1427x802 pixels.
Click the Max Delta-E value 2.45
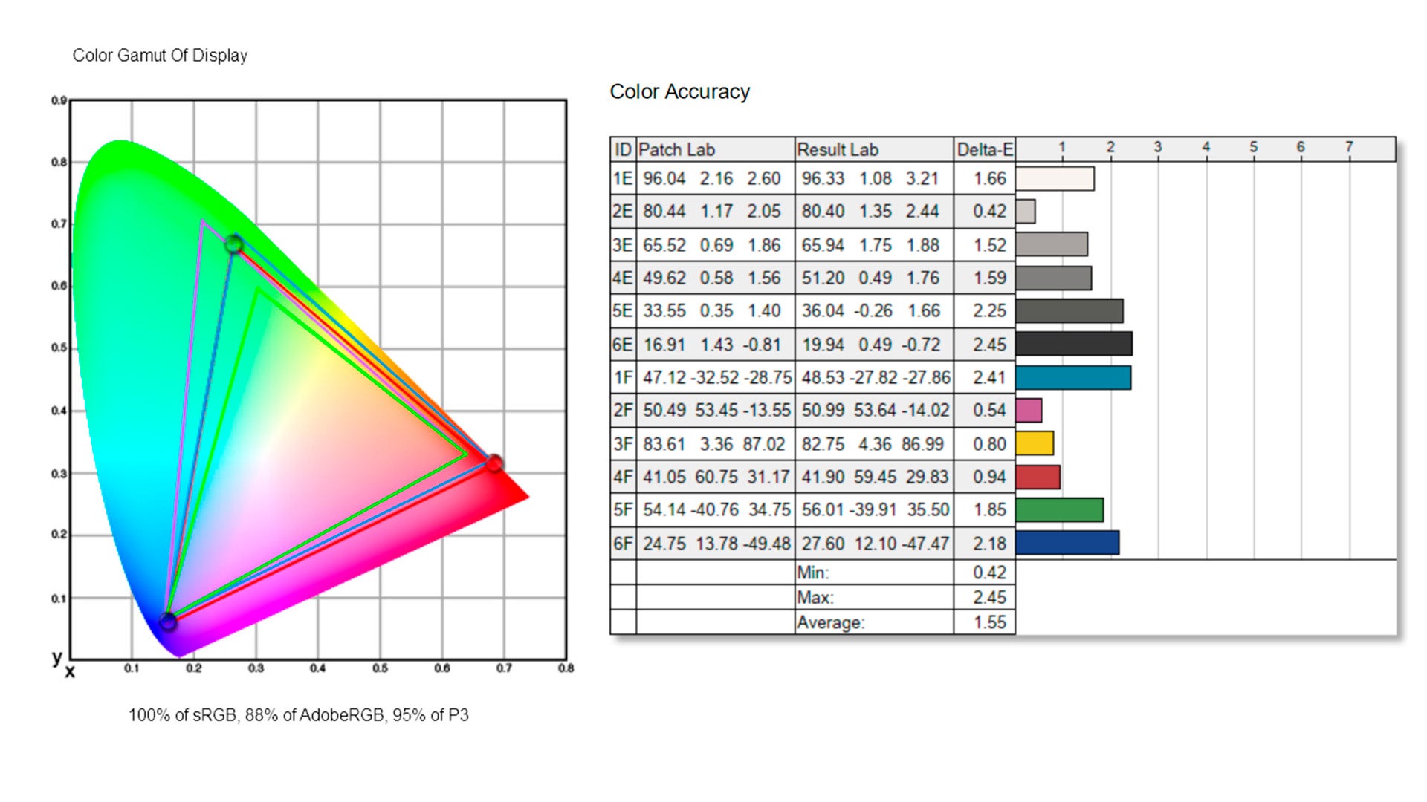[x=989, y=598]
